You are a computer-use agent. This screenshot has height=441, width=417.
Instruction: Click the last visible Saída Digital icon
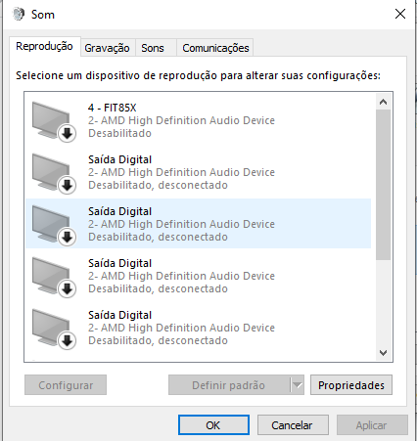click(52, 329)
